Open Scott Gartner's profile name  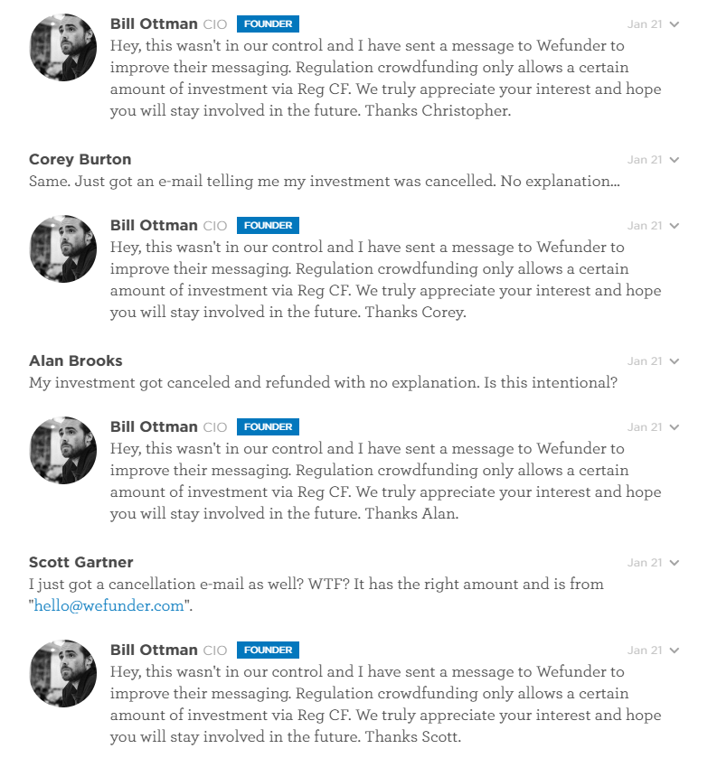(x=80, y=562)
